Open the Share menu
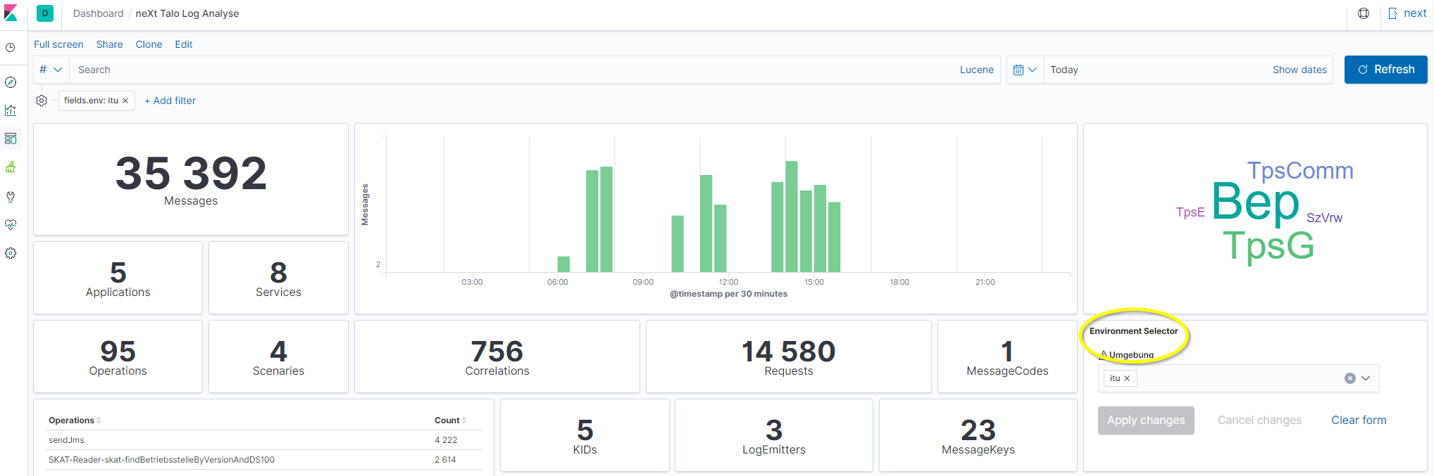The height and width of the screenshot is (476, 1434). (x=109, y=44)
